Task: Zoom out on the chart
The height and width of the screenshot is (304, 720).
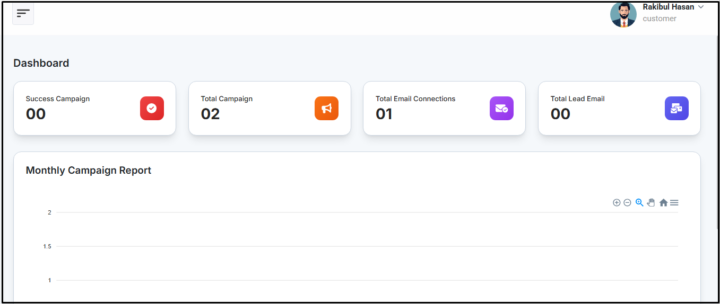Action: (x=627, y=203)
